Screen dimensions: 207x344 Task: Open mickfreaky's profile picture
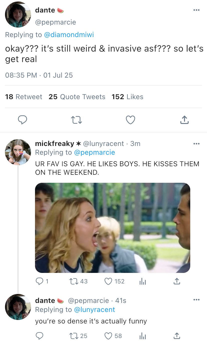click(x=18, y=152)
